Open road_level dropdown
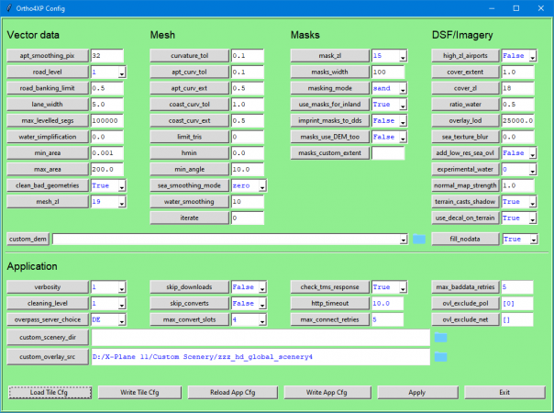Screen dimensions: 554x413 pos(122,73)
